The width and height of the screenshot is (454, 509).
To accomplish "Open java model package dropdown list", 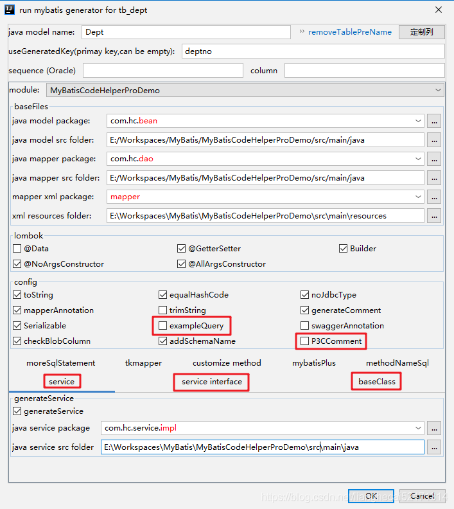I will click(418, 121).
